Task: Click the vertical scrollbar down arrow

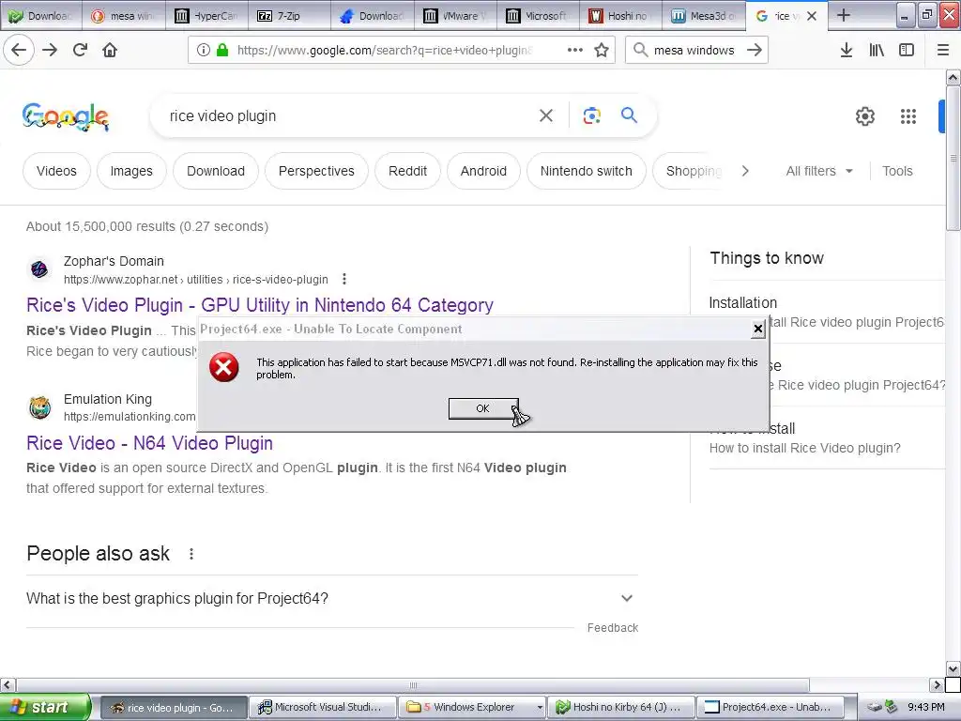Action: point(953,668)
